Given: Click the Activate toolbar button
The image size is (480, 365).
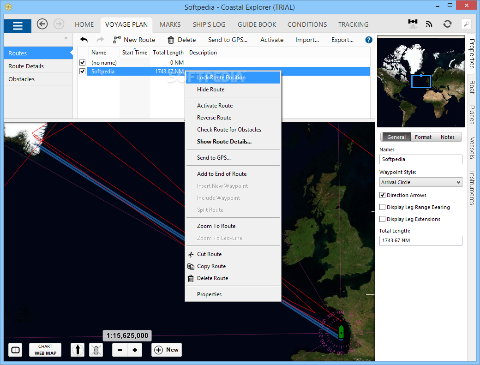Looking at the screenshot, I should 272,40.
